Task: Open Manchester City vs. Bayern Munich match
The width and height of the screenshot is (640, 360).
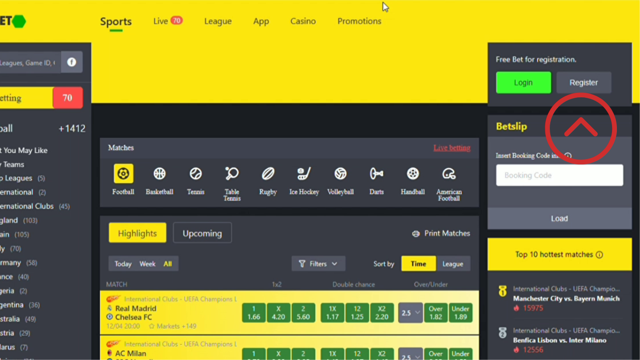Action: [566, 299]
